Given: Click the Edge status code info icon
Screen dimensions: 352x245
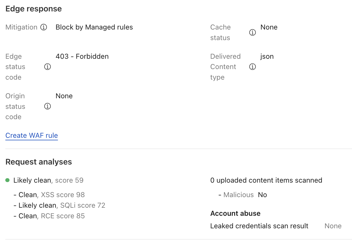Looking at the screenshot, I should pos(48,67).
